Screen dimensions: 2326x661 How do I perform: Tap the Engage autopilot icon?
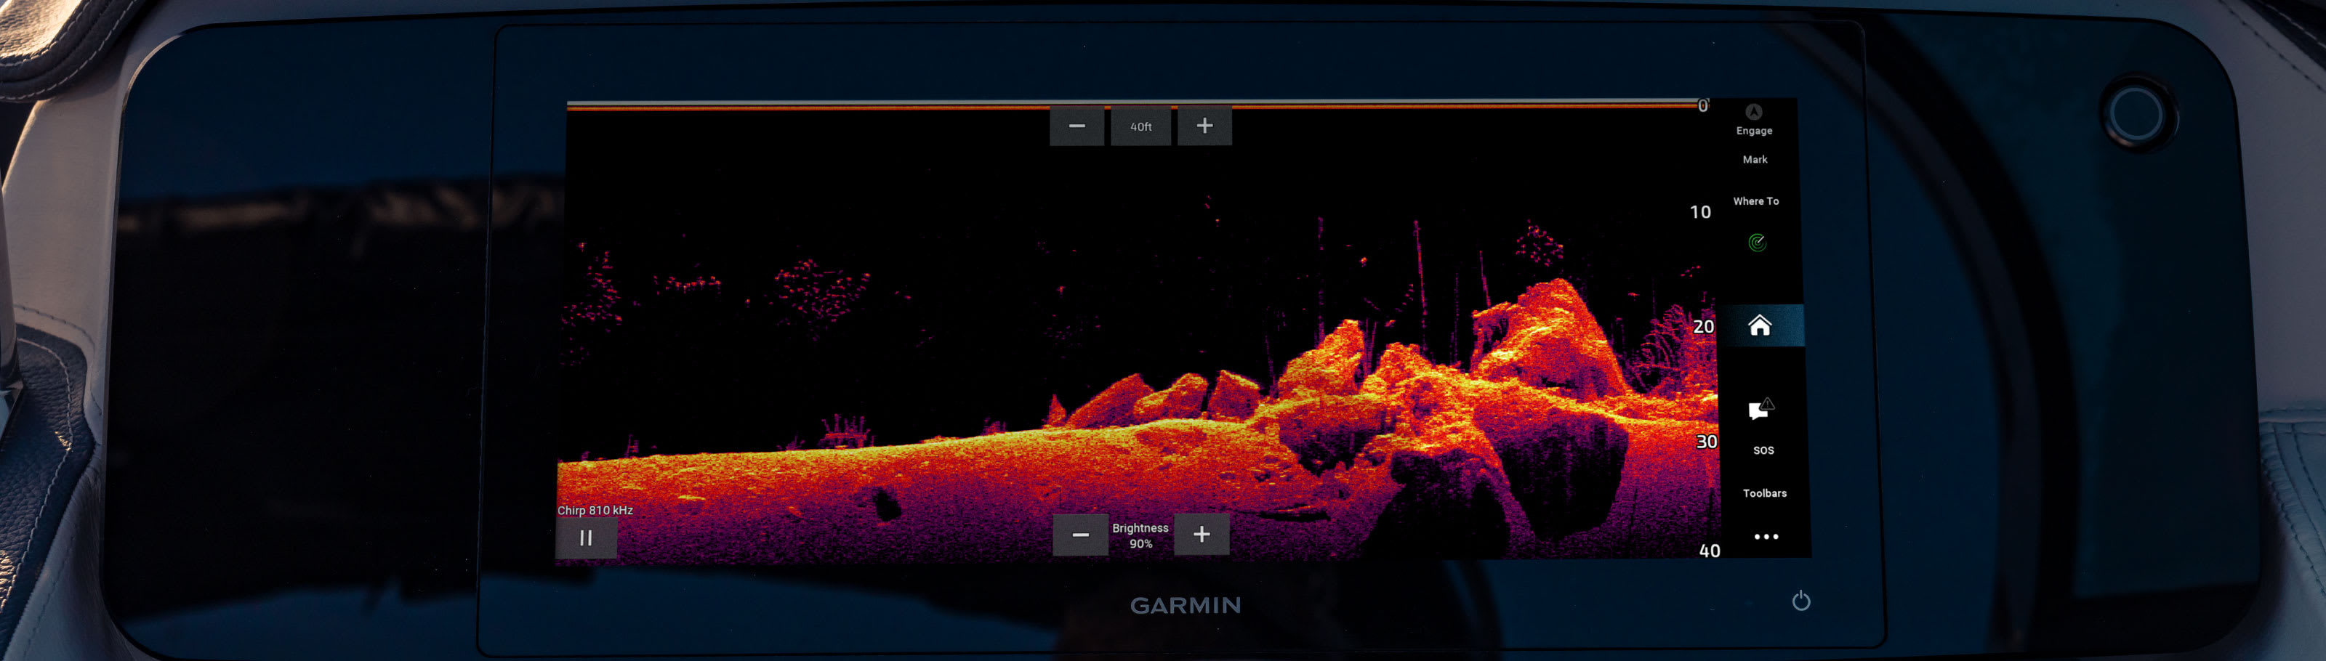point(1753,113)
